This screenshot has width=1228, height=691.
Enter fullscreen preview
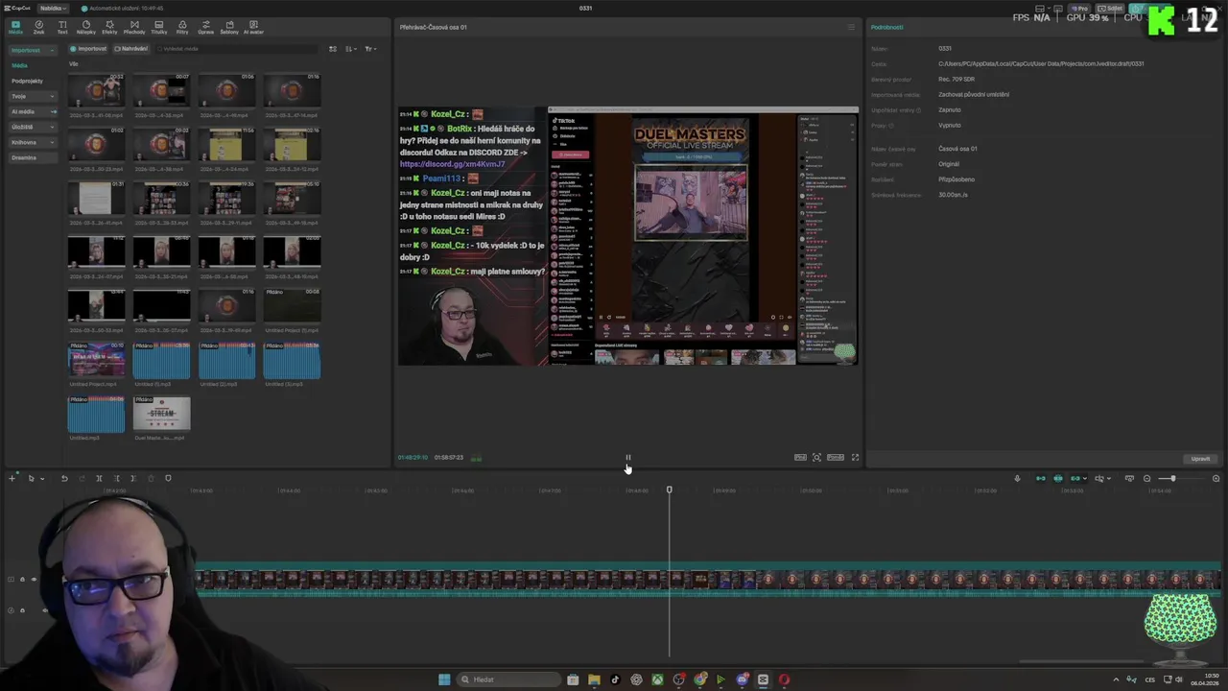click(855, 458)
